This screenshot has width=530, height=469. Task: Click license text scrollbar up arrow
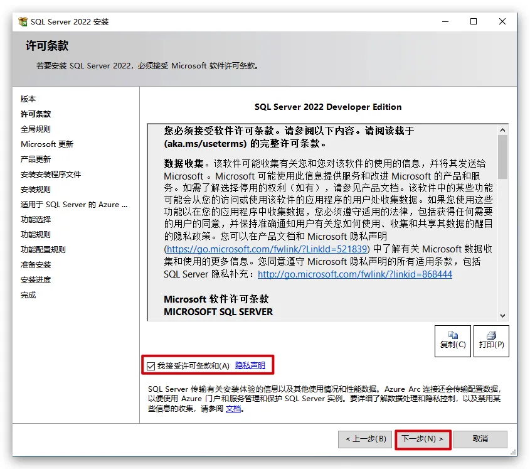click(502, 130)
